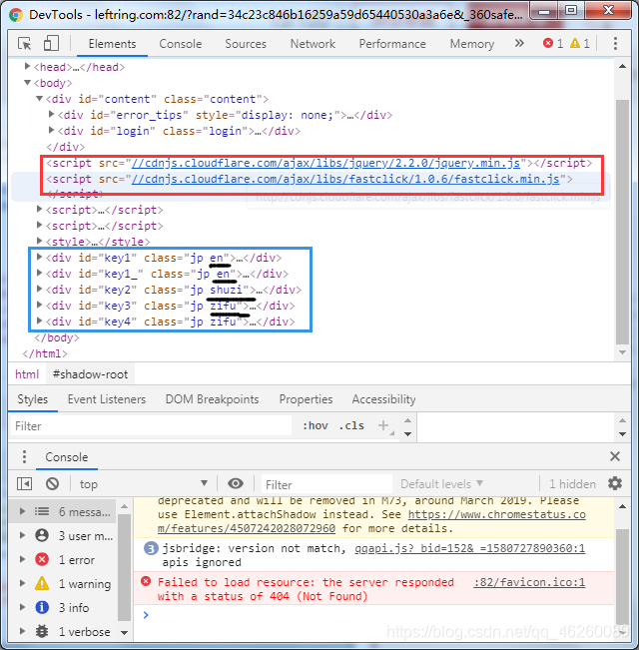
Task: Open the more tabs chevron
Action: coord(519,43)
